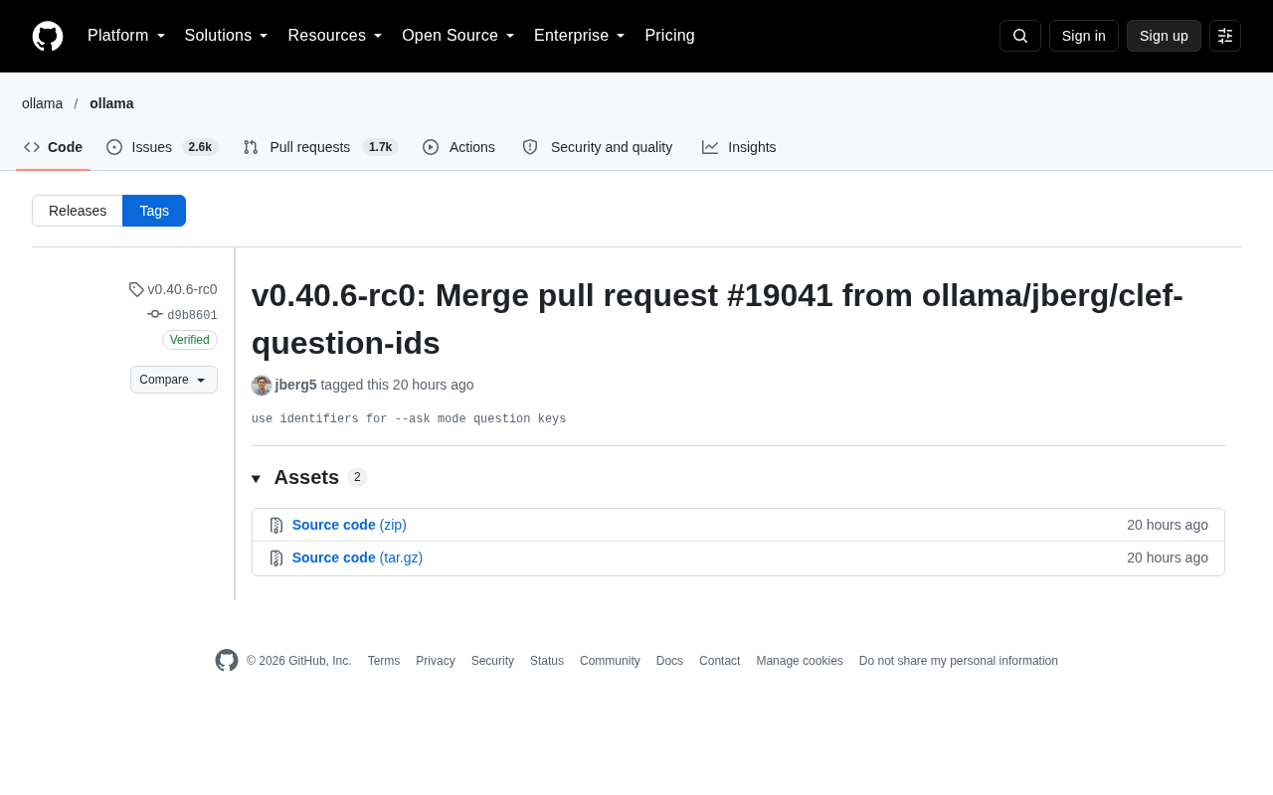
Task: Expand the Open Source menu
Action: click(457, 36)
